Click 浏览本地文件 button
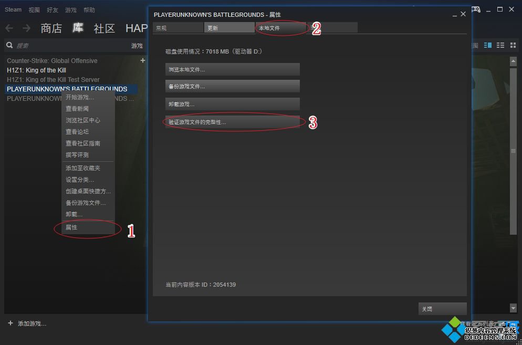 click(x=232, y=70)
